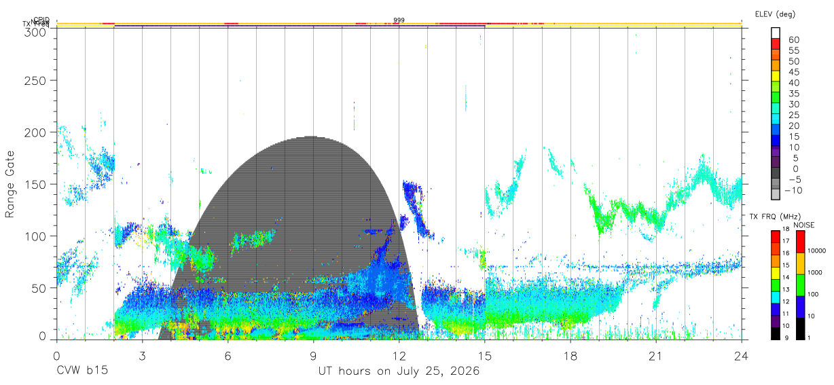834x385 pixels.
Task: Click the blue swatch in NOISE colorbar
Action: (x=800, y=306)
